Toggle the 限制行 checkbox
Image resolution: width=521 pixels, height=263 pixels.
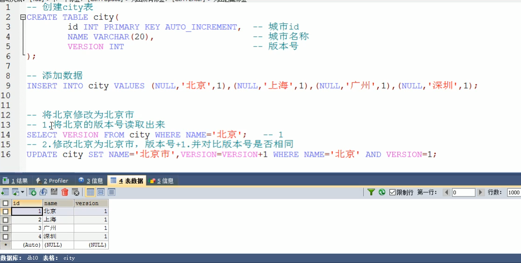392,192
